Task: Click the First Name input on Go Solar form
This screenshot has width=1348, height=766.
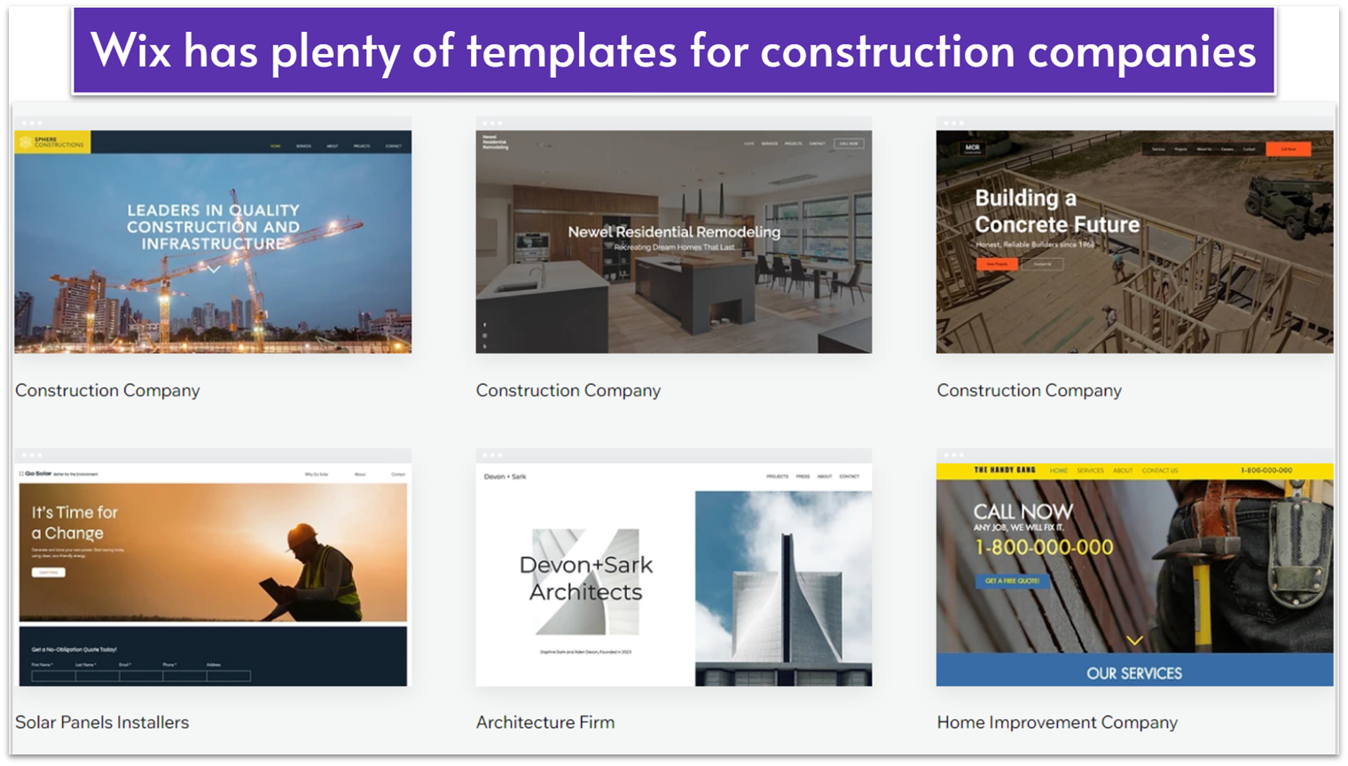Action: pos(53,676)
